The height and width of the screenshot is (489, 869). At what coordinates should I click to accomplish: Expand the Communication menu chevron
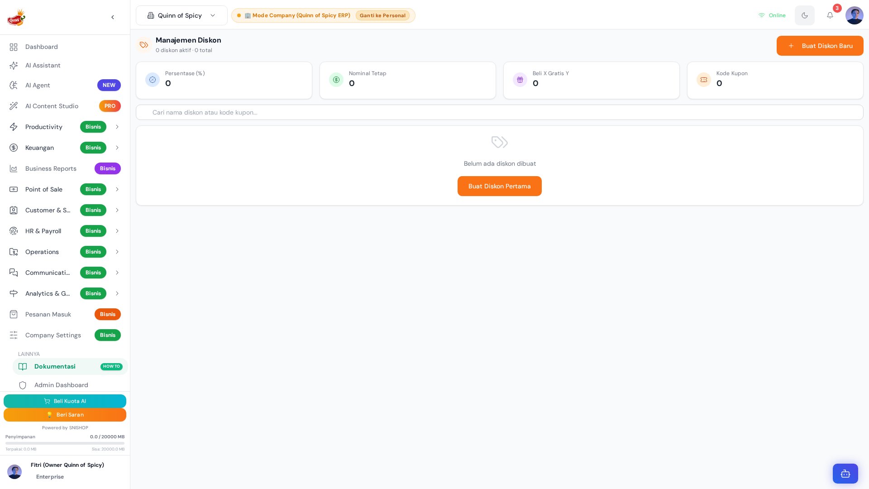point(117,273)
